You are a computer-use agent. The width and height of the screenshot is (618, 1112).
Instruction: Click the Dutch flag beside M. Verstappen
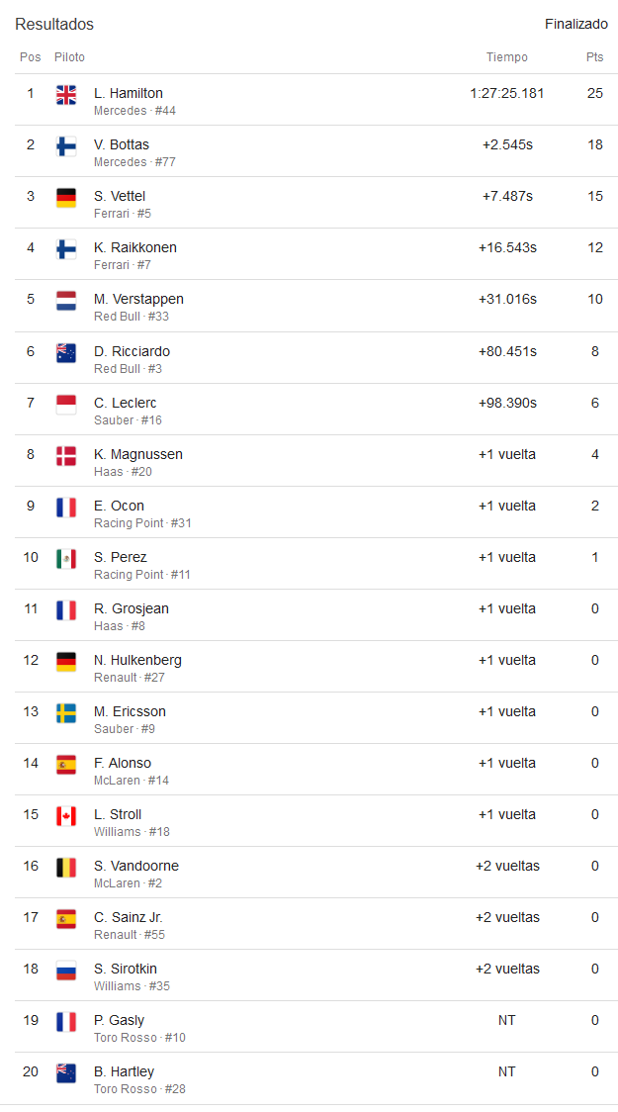(66, 301)
